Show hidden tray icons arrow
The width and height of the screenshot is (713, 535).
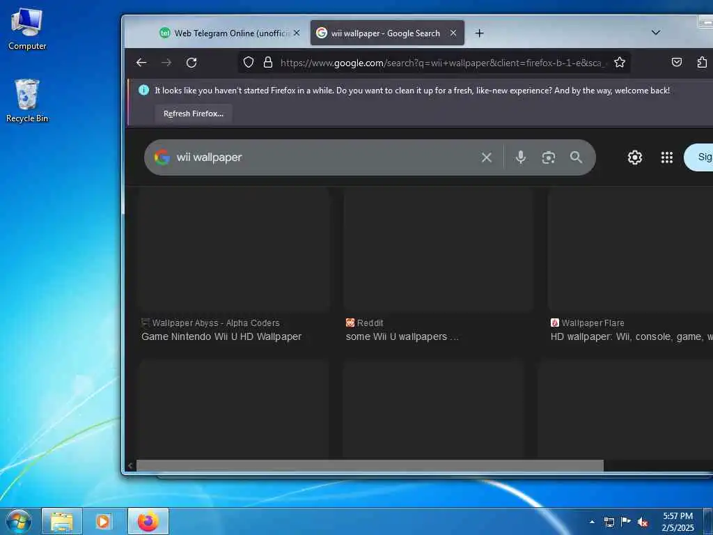592,522
